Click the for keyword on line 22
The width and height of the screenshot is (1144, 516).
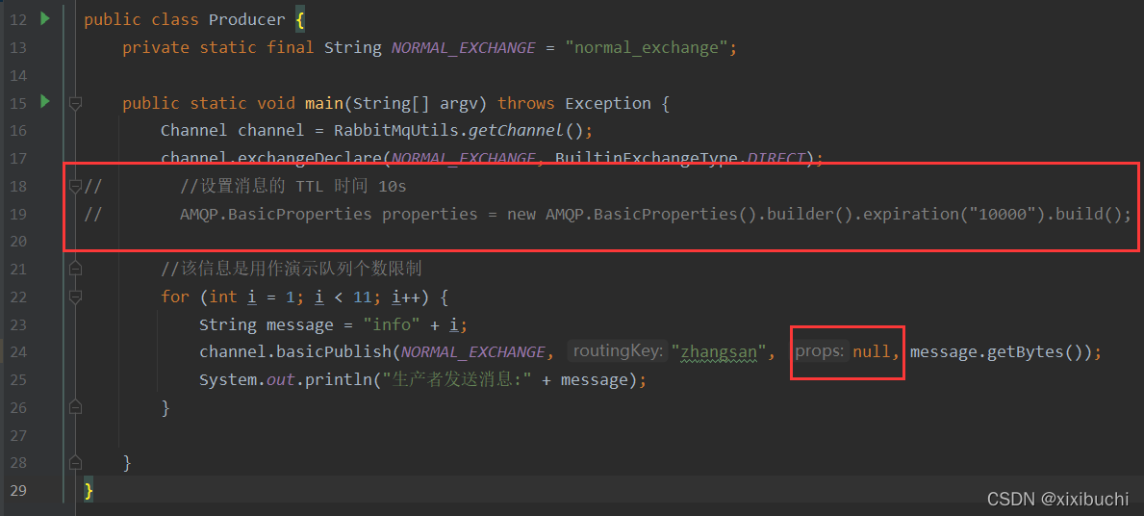(x=175, y=297)
